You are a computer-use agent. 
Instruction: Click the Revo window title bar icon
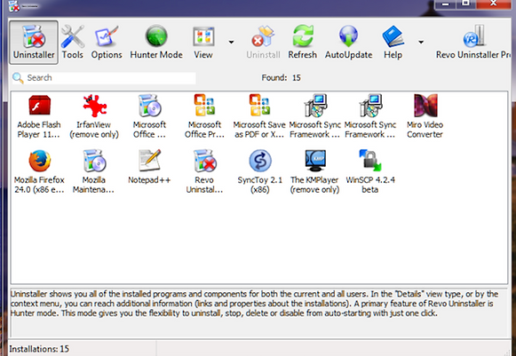14,5
